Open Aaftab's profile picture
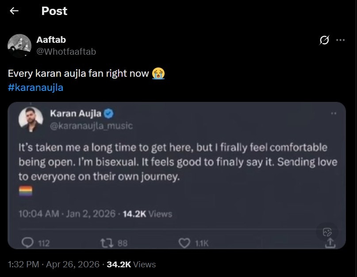357x277 pixels. pyautogui.click(x=19, y=45)
